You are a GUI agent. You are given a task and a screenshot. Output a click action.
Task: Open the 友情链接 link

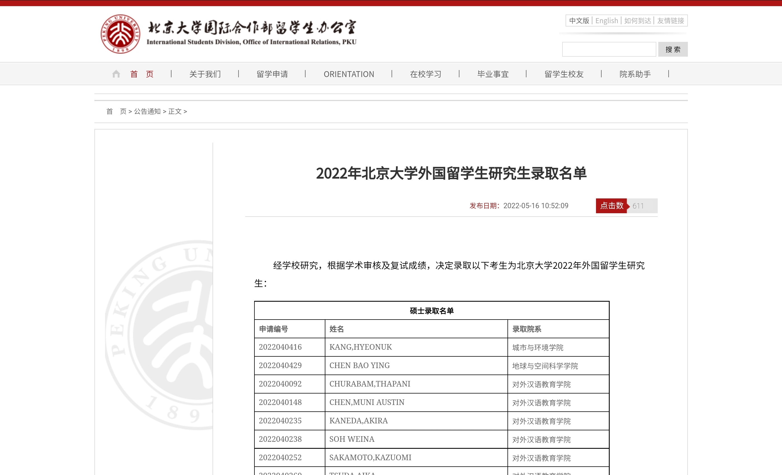[670, 21]
